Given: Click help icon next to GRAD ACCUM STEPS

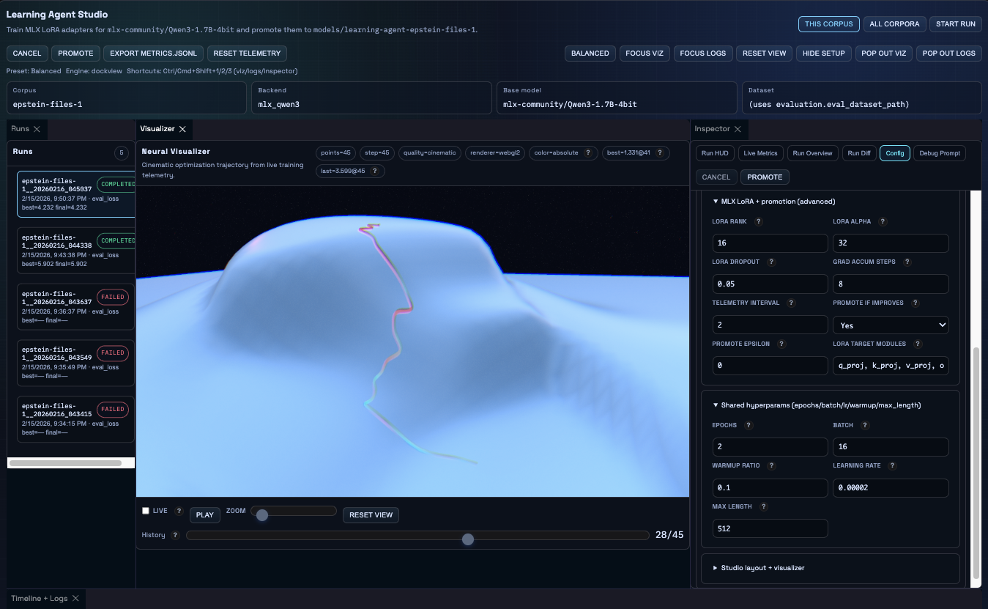Looking at the screenshot, I should pos(907,262).
